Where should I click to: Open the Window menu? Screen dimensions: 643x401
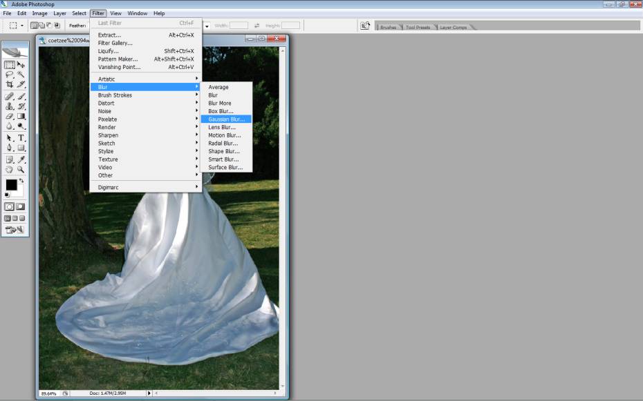click(138, 14)
